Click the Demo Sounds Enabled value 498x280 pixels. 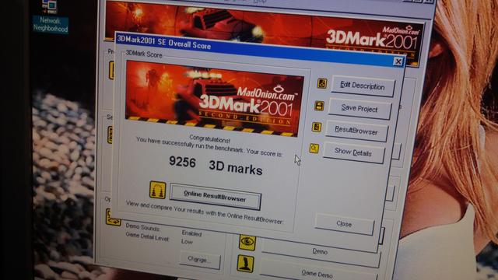191,233
